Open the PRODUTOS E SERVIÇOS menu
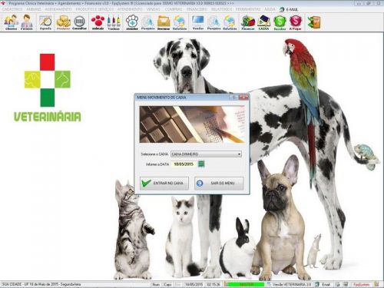This screenshot has height=288, width=384. [94, 9]
